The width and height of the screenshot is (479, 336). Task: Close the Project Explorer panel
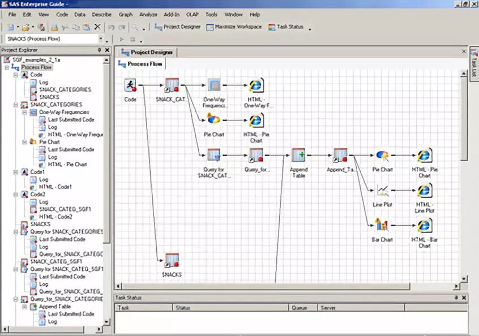107,50
